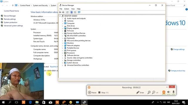Image resolution: width=188 pixels, height=105 pixels.
Task: Click the Change settings link
Action: click(179, 49)
